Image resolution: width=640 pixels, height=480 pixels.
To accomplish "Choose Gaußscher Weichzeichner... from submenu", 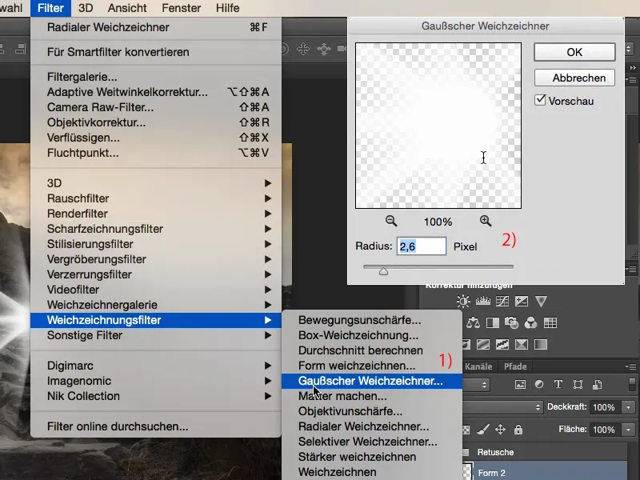I will click(x=372, y=381).
